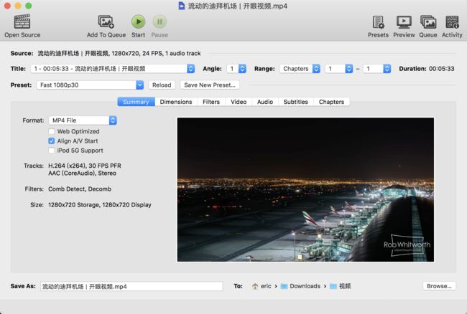Screen dimensions: 467x314
Task: Show the Preview window
Action: [404, 22]
